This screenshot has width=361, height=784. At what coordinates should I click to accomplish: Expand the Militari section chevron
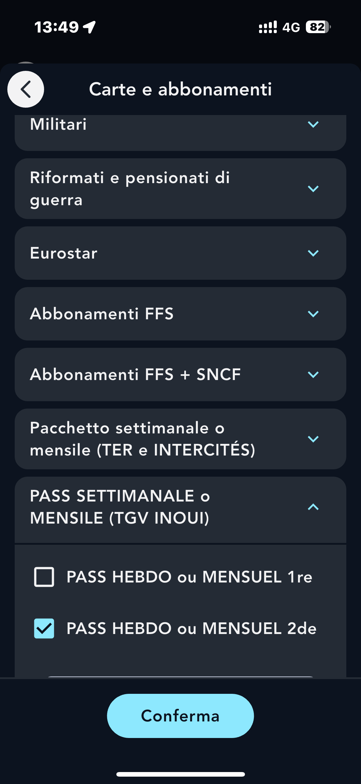pyautogui.click(x=313, y=124)
